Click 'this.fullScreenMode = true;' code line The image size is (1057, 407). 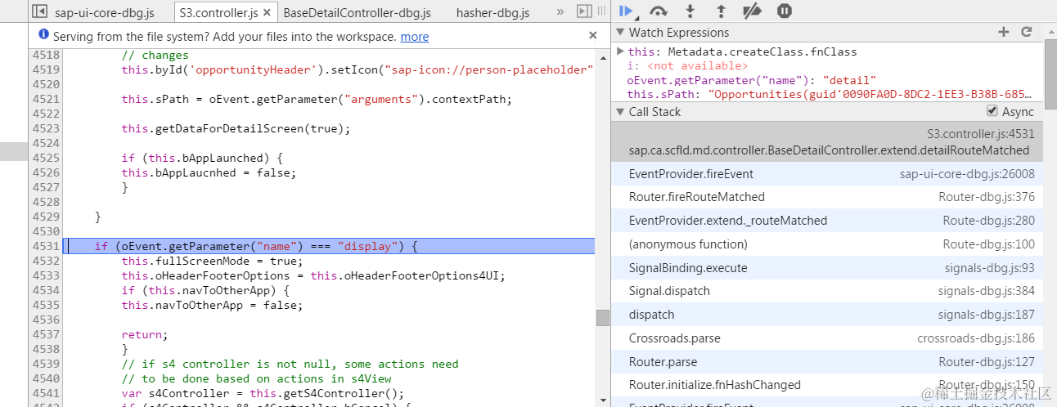212,261
